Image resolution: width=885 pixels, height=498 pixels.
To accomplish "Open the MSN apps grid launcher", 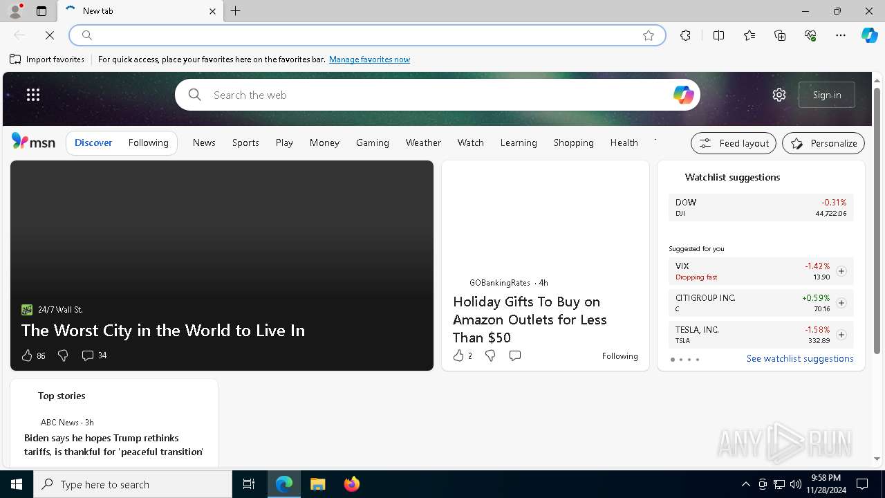I will (x=33, y=95).
